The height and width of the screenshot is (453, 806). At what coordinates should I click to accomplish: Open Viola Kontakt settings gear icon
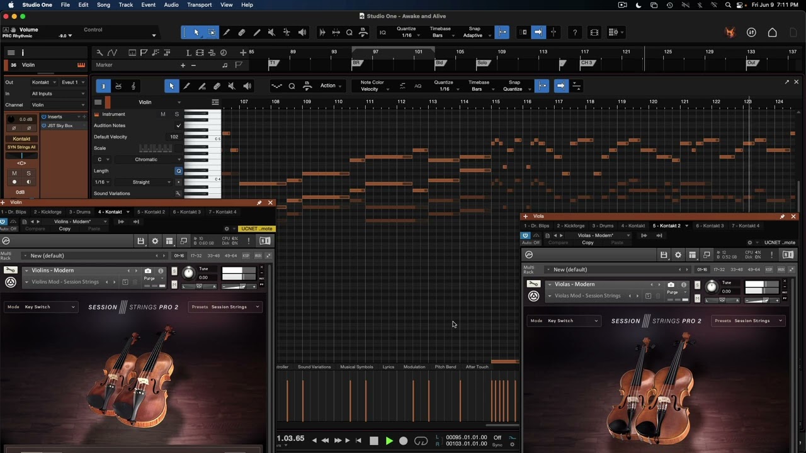pos(678,255)
